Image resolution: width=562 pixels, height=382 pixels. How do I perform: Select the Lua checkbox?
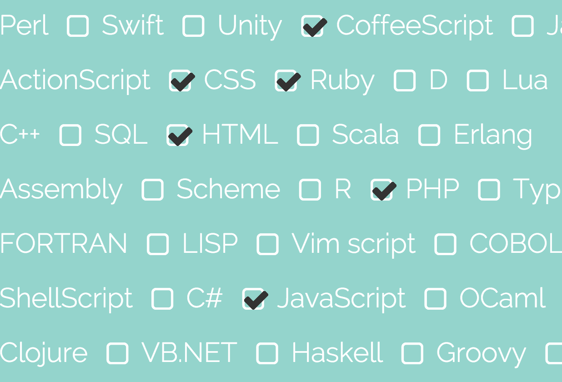(x=478, y=81)
